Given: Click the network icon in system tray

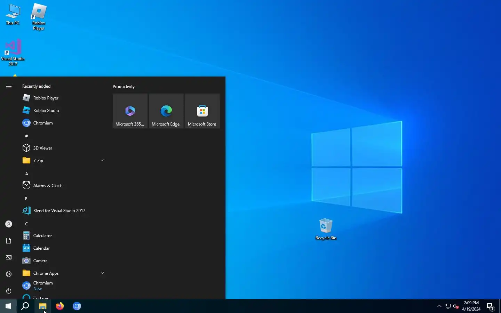Looking at the screenshot, I should 448,306.
